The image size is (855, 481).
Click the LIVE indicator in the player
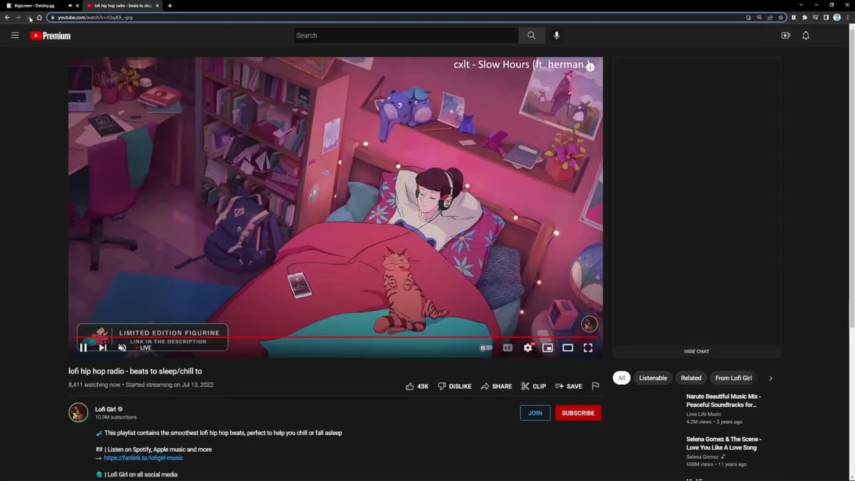pyautogui.click(x=144, y=348)
